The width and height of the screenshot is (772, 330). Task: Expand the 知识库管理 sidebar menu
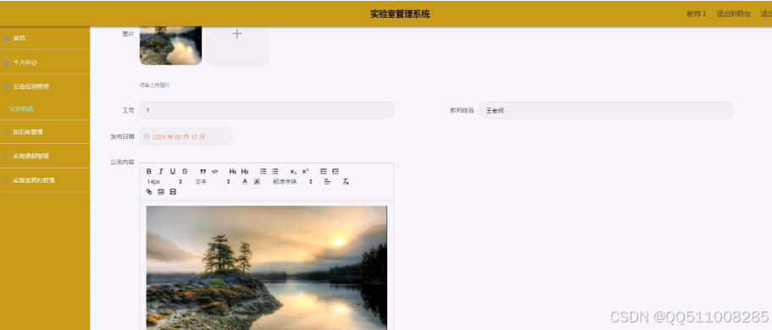45,132
